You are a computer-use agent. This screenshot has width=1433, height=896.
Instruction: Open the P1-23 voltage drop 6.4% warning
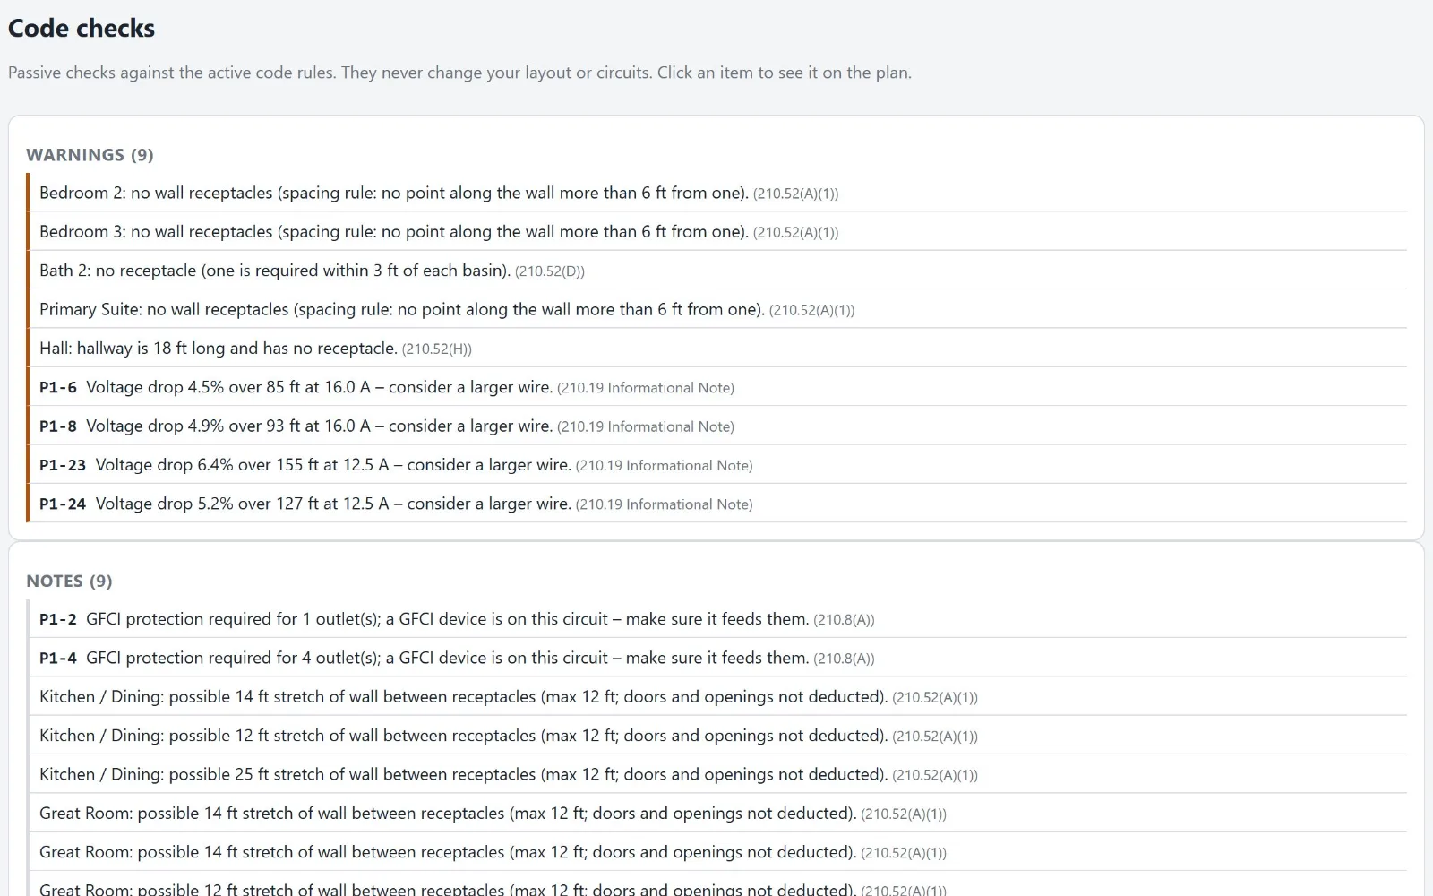tap(716, 464)
